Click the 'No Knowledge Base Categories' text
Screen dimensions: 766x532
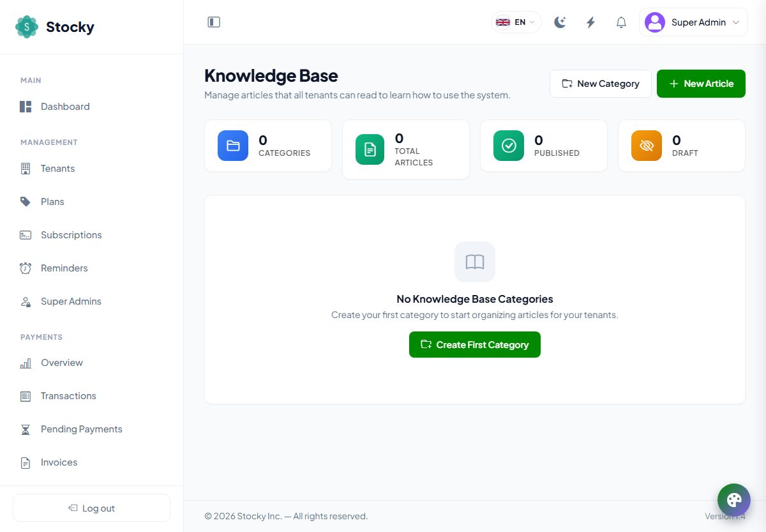click(x=475, y=299)
